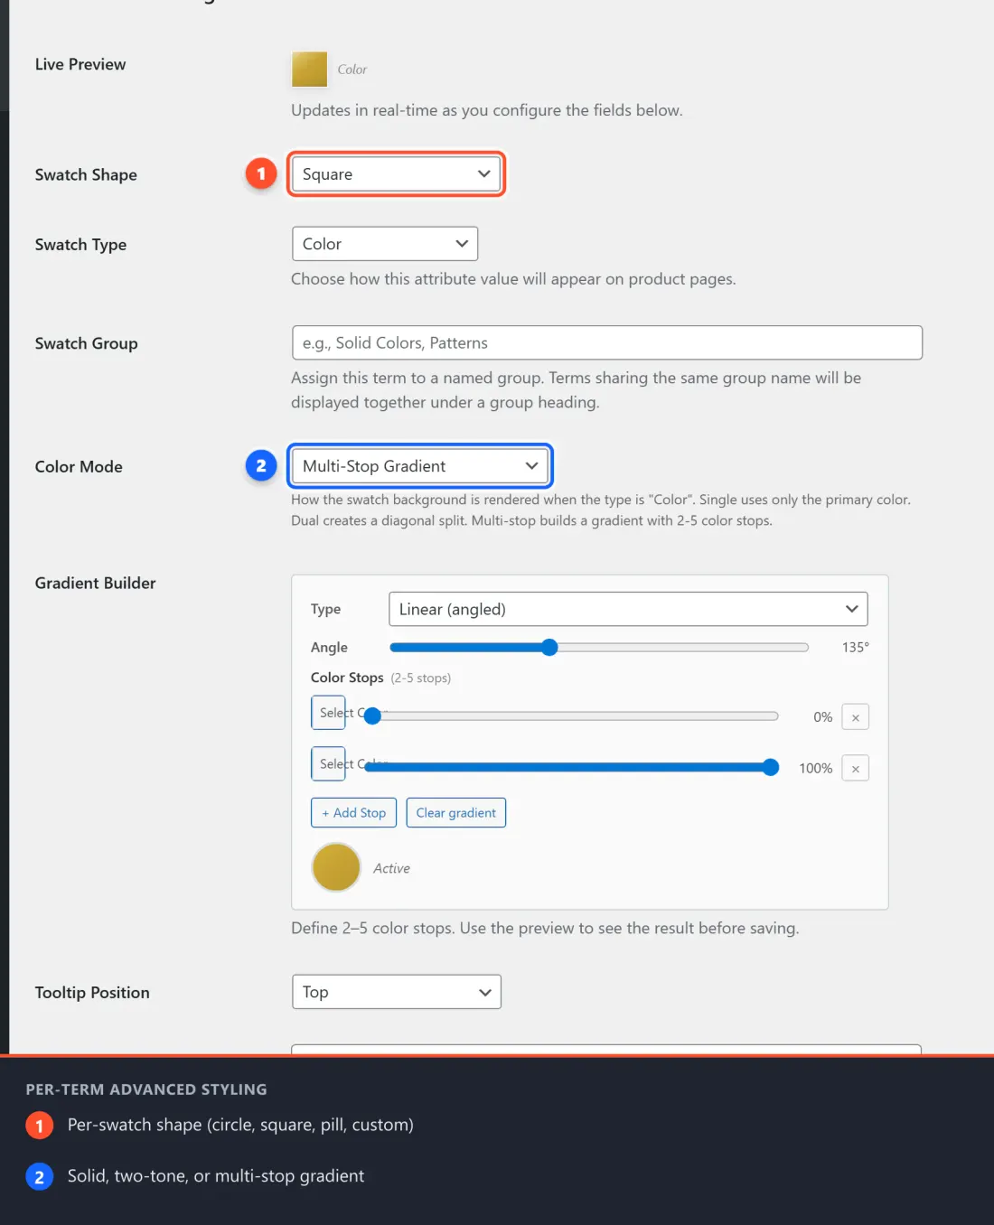Remove the 100% color stop

855,769
